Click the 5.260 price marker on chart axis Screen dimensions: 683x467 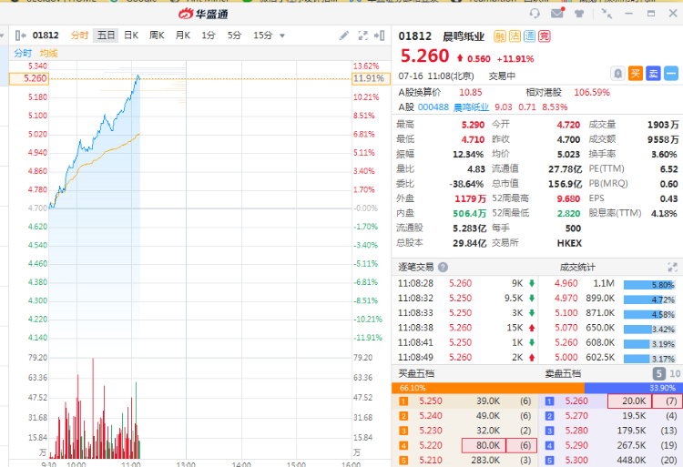[29, 78]
